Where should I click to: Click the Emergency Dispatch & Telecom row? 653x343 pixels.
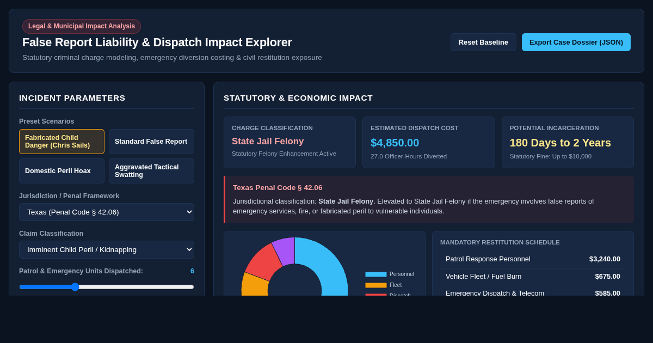click(533, 291)
